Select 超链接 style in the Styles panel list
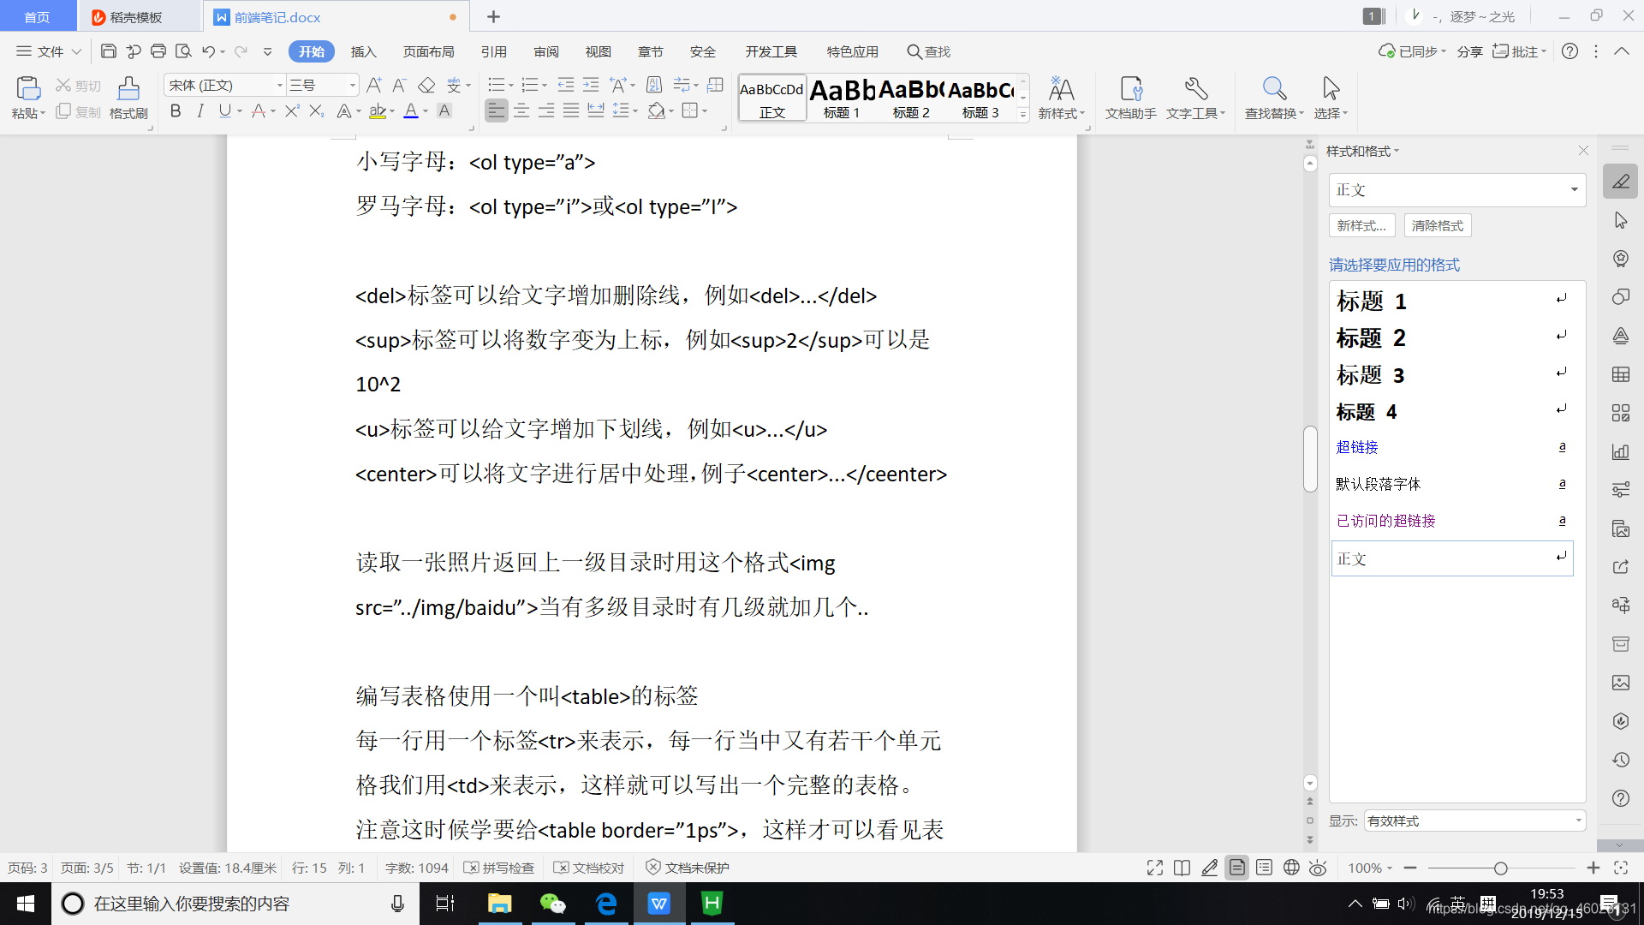 pos(1452,447)
